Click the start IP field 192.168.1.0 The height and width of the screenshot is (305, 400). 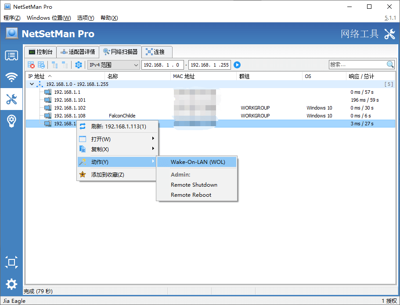[162, 65]
